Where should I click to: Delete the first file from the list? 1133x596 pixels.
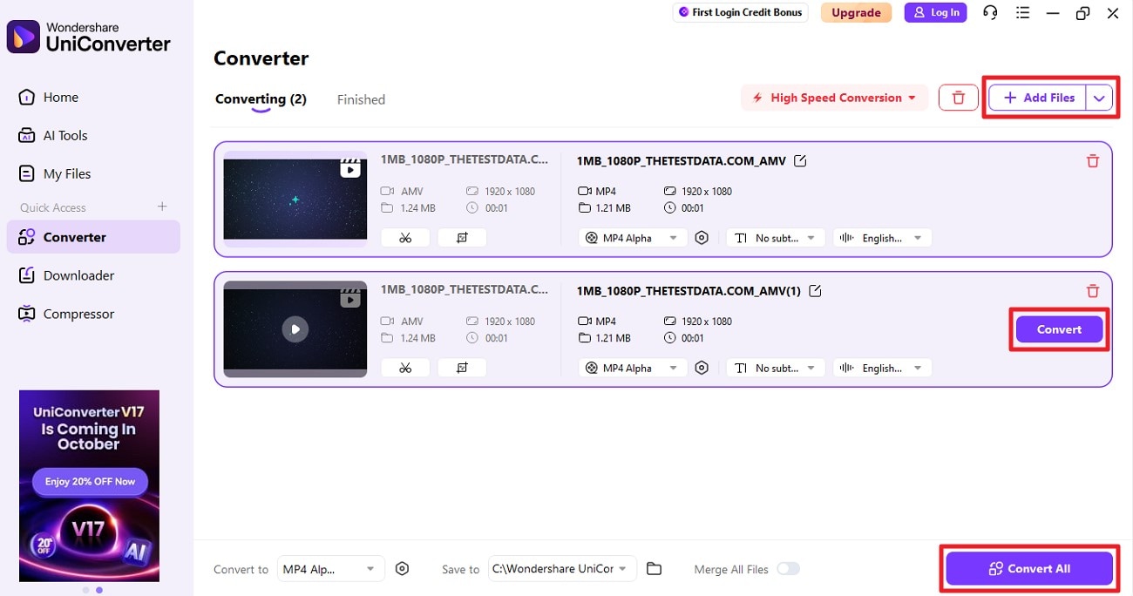pyautogui.click(x=1092, y=160)
